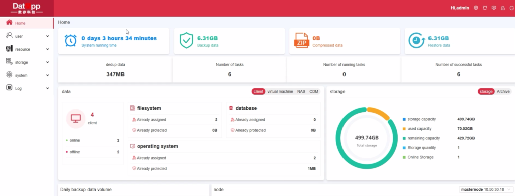Expand the resource menu chevron

tap(48, 49)
